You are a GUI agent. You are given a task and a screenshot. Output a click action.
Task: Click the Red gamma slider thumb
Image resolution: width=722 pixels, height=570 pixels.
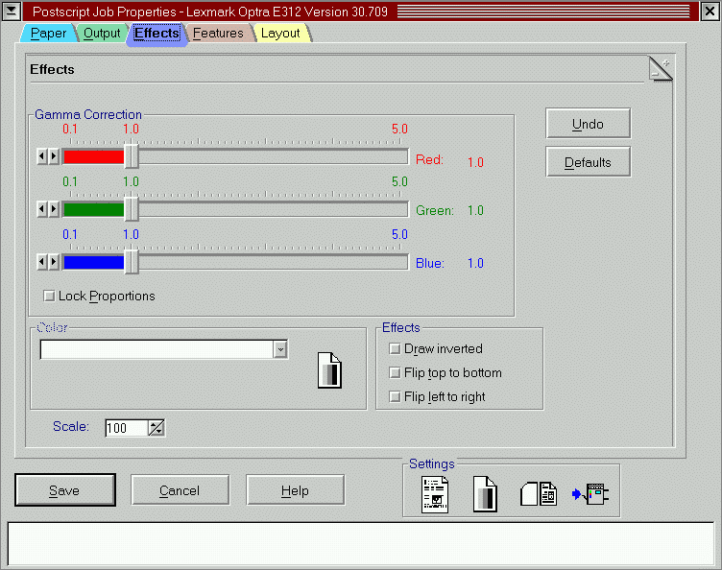(x=132, y=155)
